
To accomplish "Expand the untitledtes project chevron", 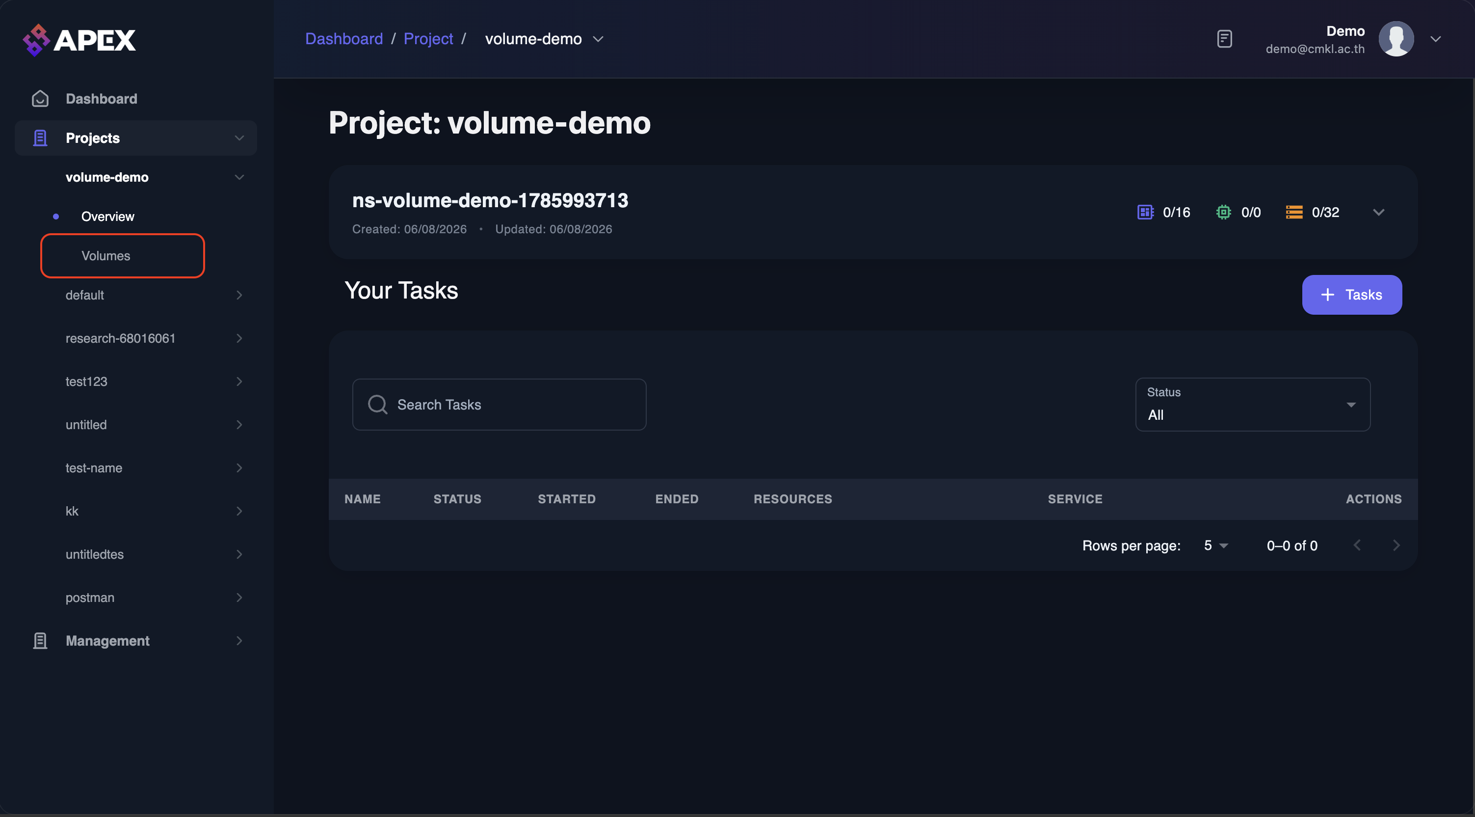I will pyautogui.click(x=239, y=554).
